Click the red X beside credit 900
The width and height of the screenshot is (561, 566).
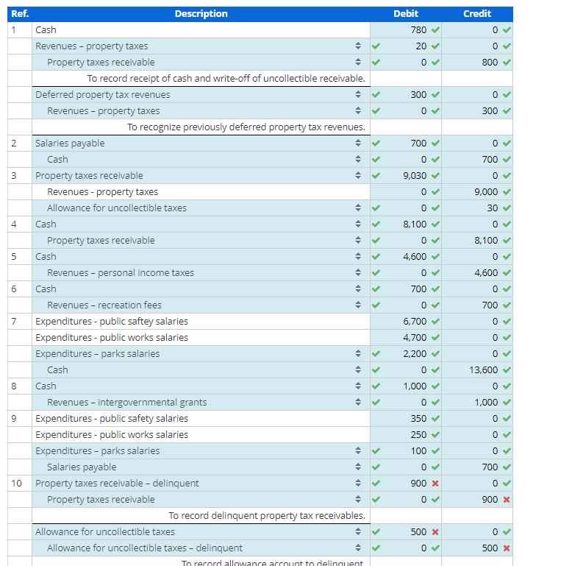coord(507,500)
